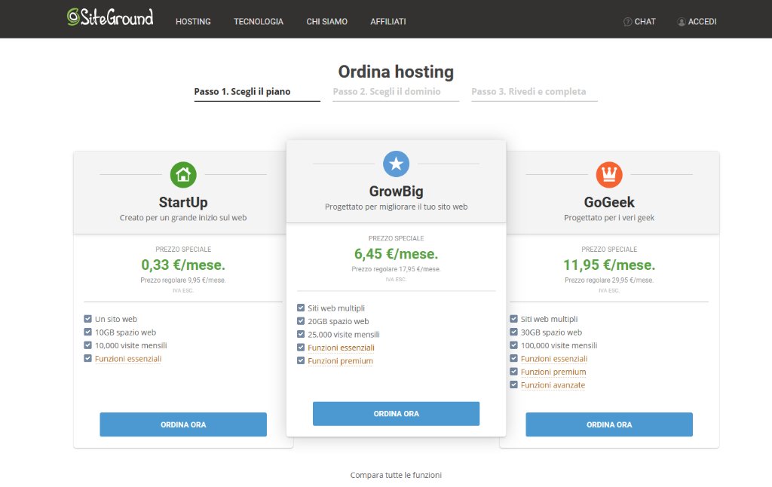
Task: Click the checkbox next to 10GB spazio web
Action: pyautogui.click(x=87, y=332)
